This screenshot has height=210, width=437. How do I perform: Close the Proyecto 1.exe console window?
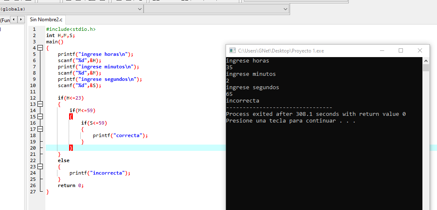click(420, 50)
